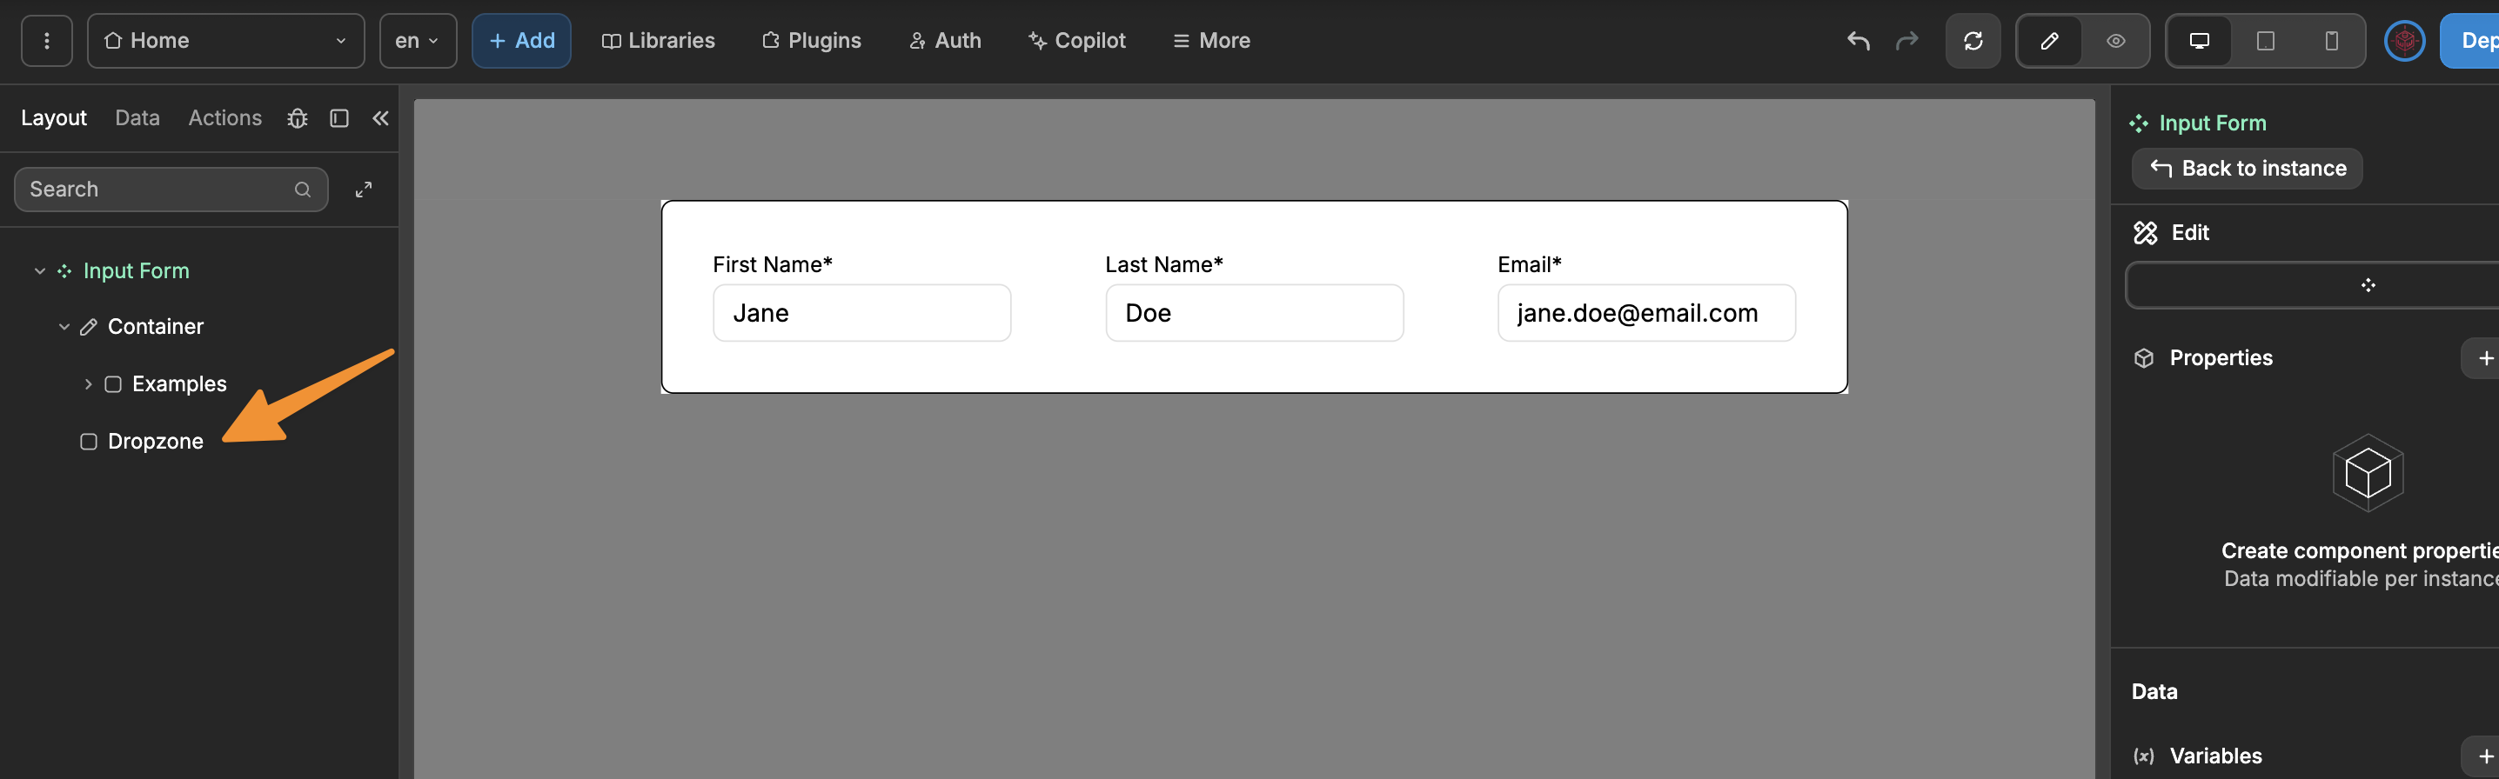Open the en language dropdown
Screen dimensions: 2499x779
click(417, 41)
